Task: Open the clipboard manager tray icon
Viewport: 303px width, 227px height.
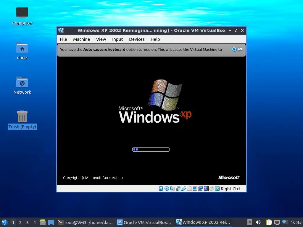Action: click(x=269, y=222)
